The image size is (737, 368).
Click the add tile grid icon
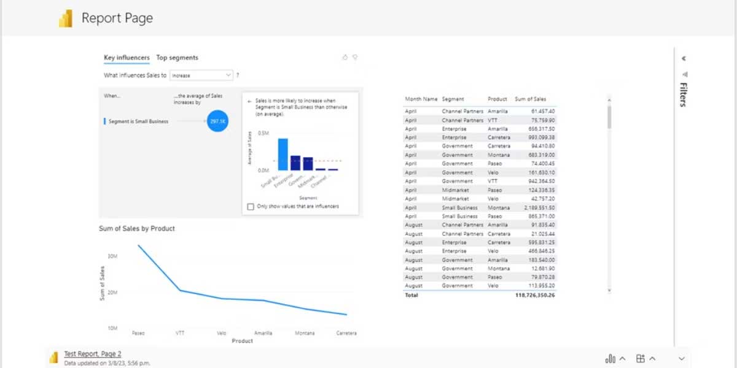641,359
